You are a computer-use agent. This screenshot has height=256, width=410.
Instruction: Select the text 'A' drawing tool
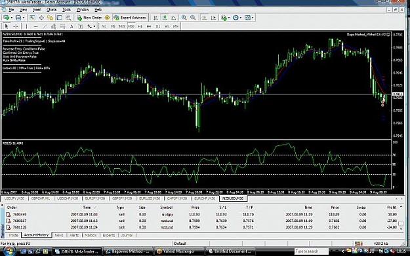72,26
